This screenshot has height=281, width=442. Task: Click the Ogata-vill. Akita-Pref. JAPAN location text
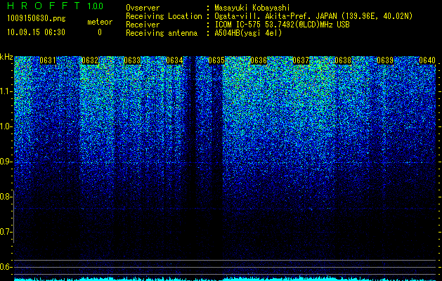[313, 16]
